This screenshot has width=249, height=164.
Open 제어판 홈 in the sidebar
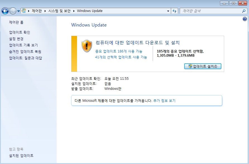(16, 22)
